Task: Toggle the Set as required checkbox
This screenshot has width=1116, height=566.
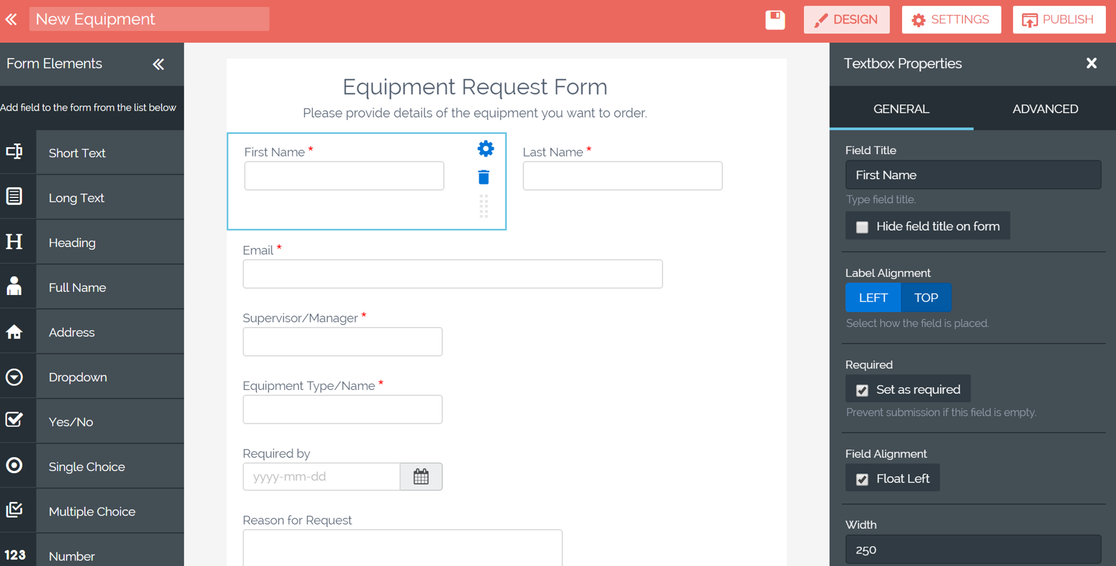Action: [862, 391]
